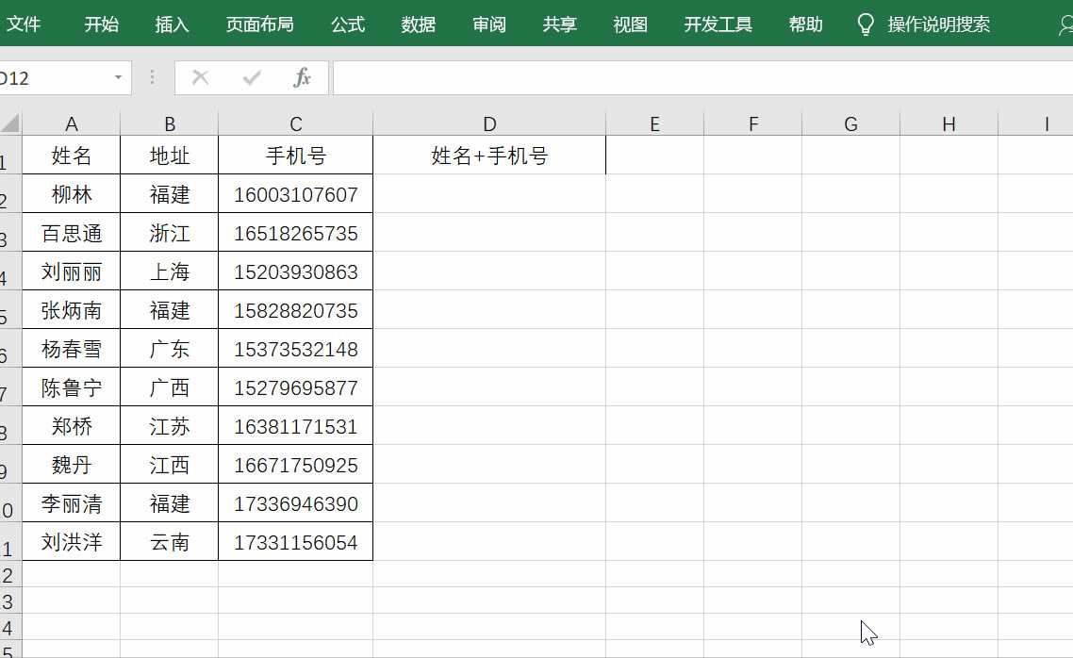
Task: Select the 公式 ribbon tab
Action: (348, 25)
